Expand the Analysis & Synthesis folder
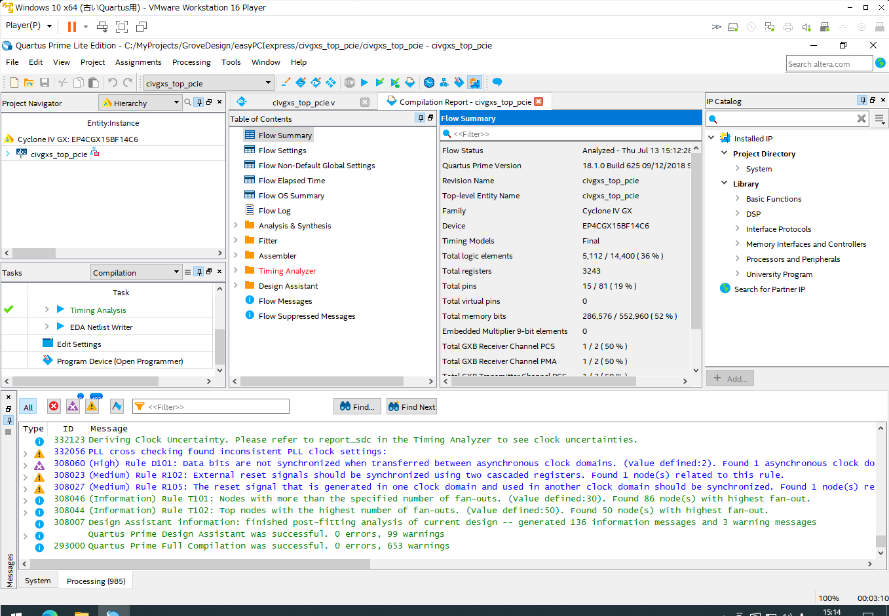The width and height of the screenshot is (889, 616). (x=235, y=225)
